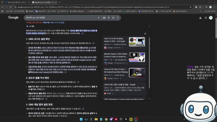The image size is (217, 122).
Task: Click the Chrome back arrow
Action: (3, 7)
